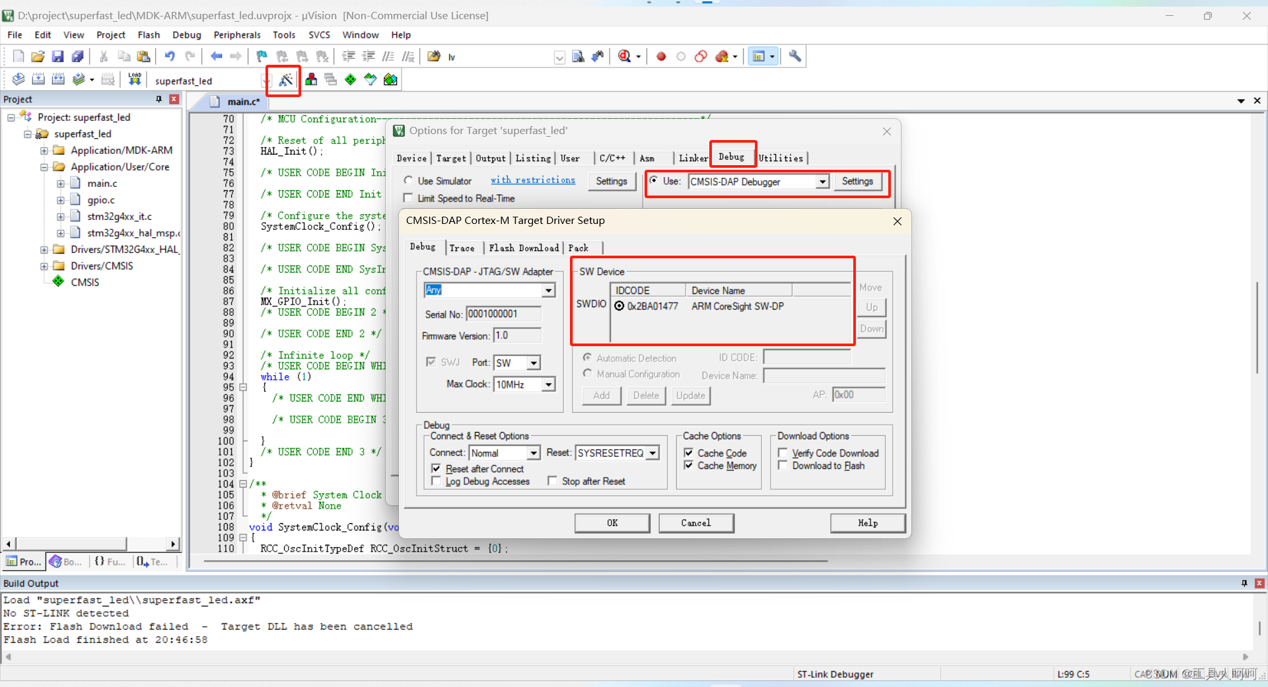The width and height of the screenshot is (1268, 687).
Task: Open the adapter 'Any' dropdown list
Action: (548, 290)
